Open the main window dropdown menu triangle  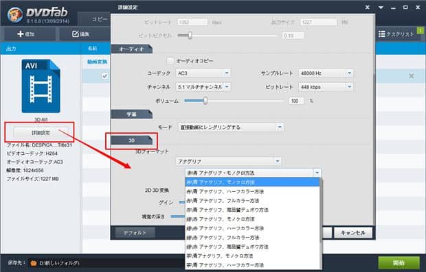coord(381,8)
